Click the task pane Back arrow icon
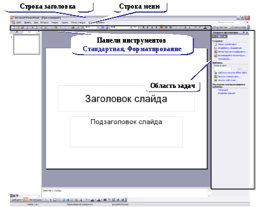277x207 pixels. [214, 36]
